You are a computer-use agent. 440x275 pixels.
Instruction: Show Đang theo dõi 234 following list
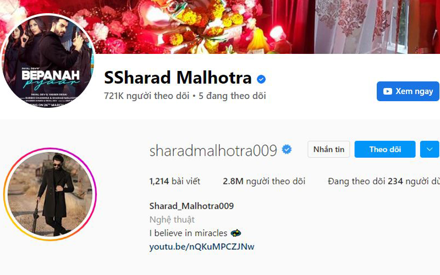pos(383,182)
